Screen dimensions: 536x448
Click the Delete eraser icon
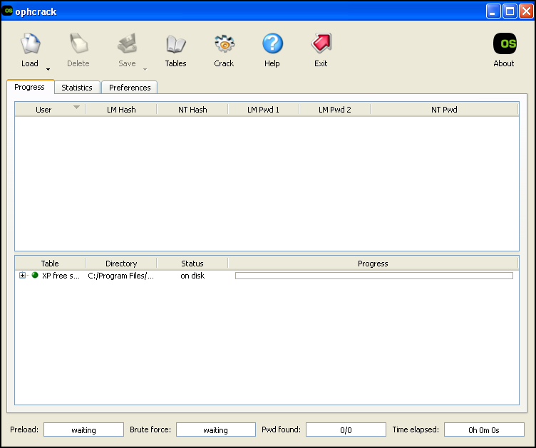(79, 43)
